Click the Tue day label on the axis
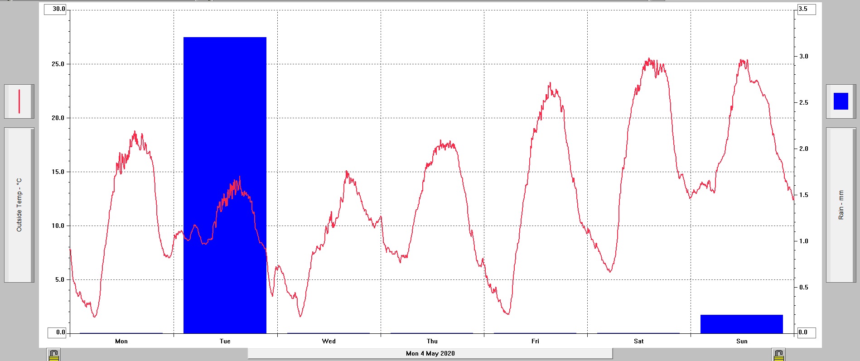 click(225, 341)
